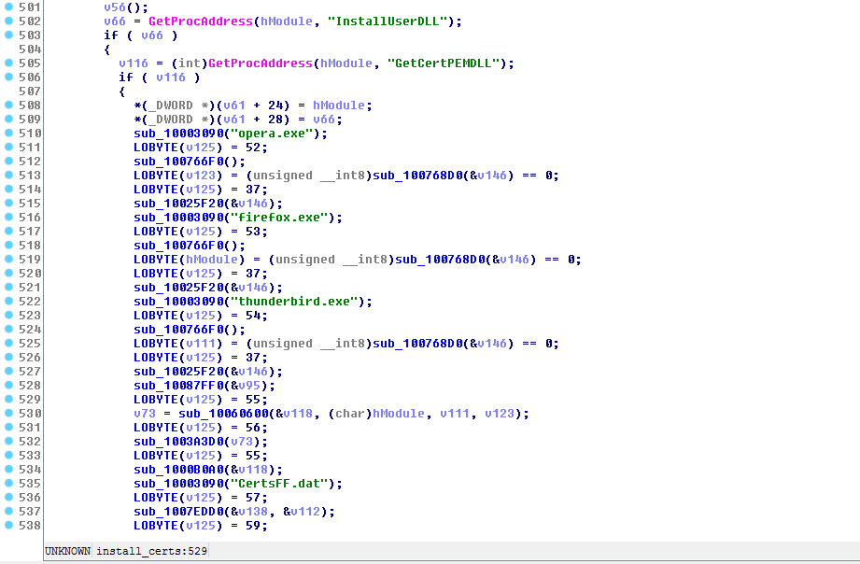The width and height of the screenshot is (860, 564).
Task: Toggle breakpoint dot on line 530
Action: (8, 413)
